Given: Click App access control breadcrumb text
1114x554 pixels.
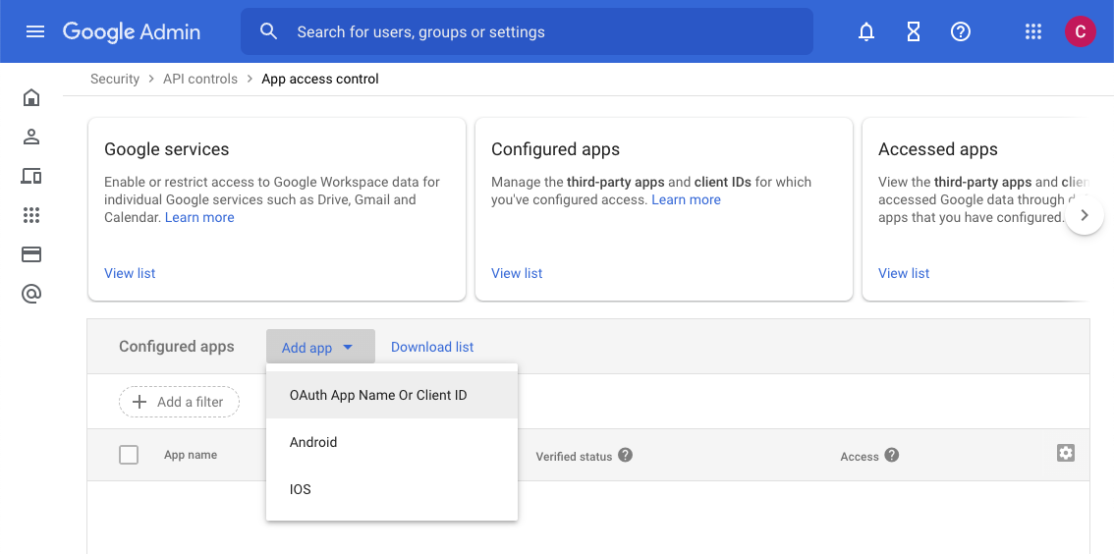Looking at the screenshot, I should [319, 79].
